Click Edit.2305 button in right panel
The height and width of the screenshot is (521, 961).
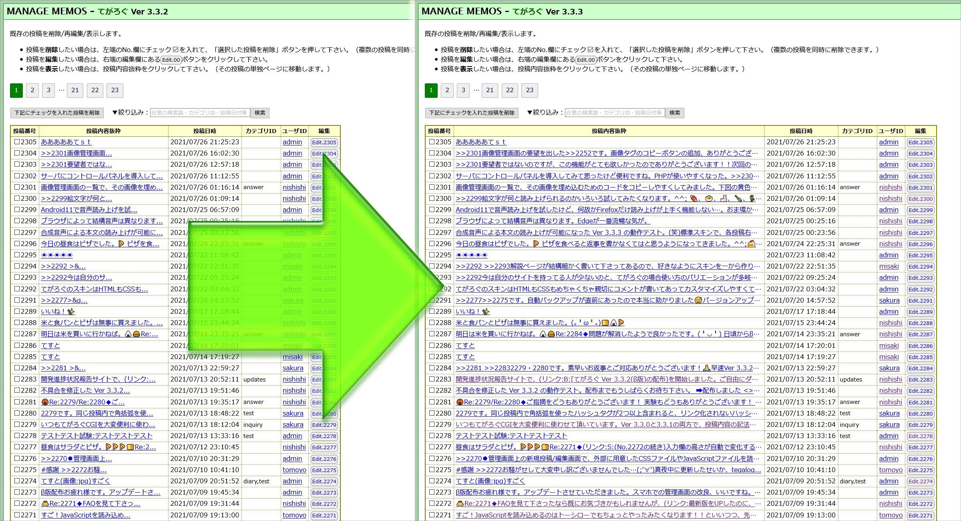(x=921, y=142)
